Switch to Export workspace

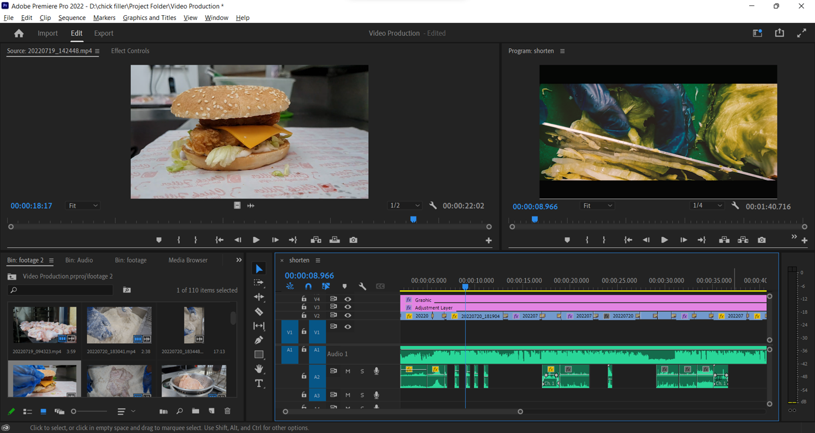click(103, 33)
